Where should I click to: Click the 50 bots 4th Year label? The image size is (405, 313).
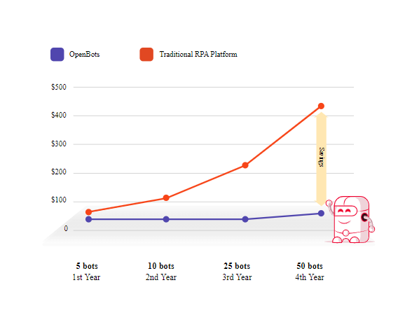[x=310, y=272]
